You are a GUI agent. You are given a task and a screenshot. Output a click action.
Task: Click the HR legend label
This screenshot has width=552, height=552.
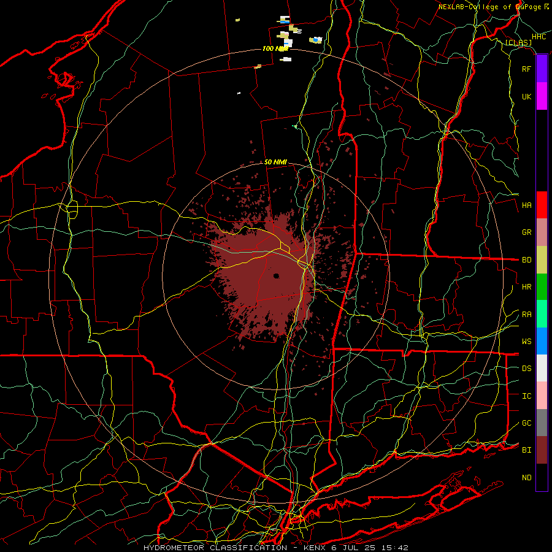pyautogui.click(x=526, y=286)
